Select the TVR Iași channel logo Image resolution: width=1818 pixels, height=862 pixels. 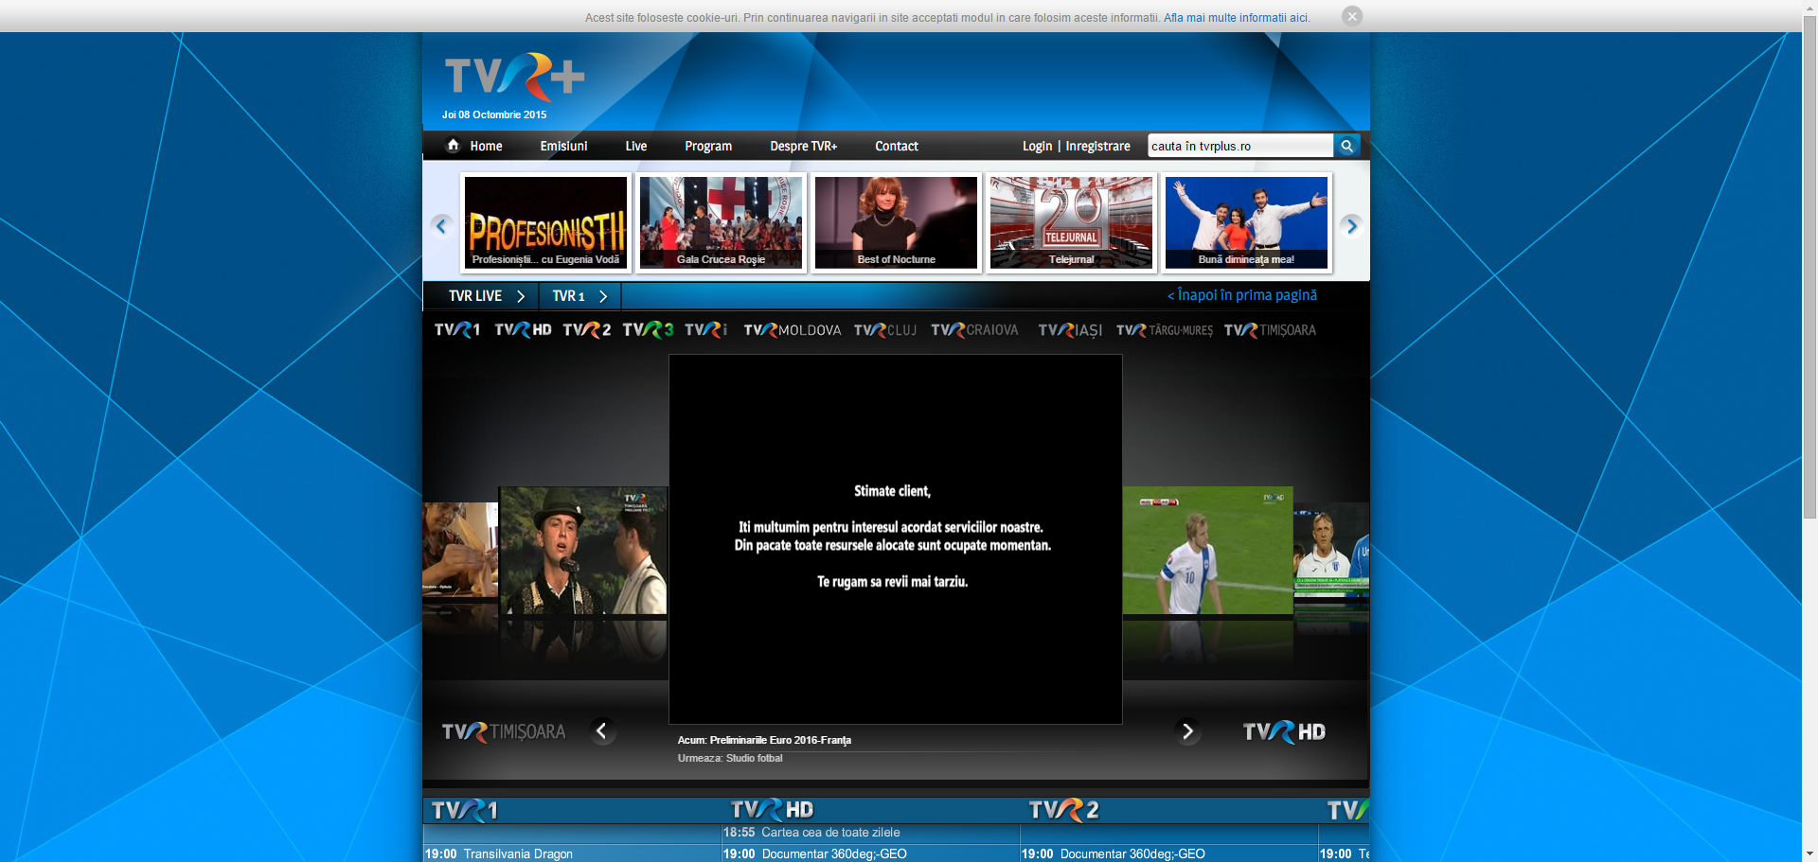pos(1070,330)
